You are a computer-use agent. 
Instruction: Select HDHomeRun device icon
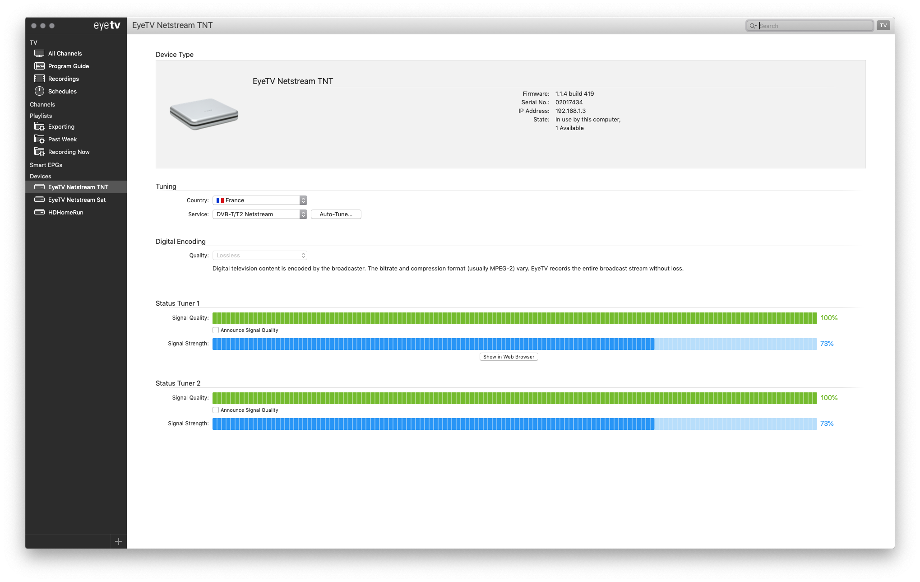(39, 212)
